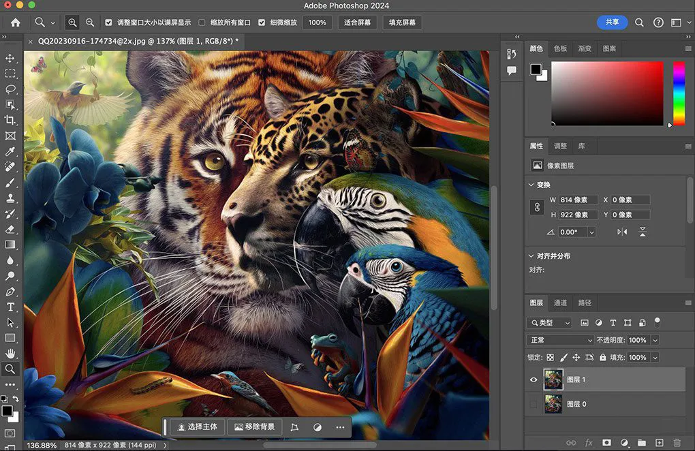Select the Horizontal Type tool
Image resolution: width=695 pixels, height=451 pixels.
click(10, 307)
